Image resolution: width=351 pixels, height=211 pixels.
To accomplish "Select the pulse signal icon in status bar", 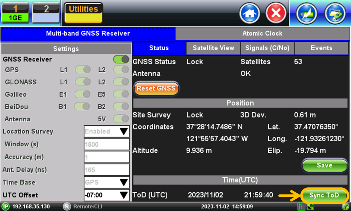I will [301, 207].
